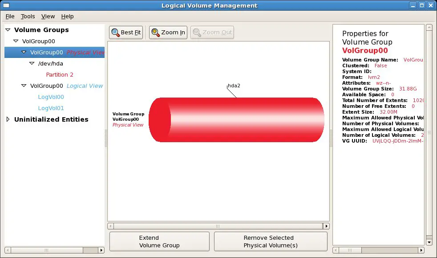Screen dimensions: 437x258
Task: Open the File menu
Action: (10, 16)
